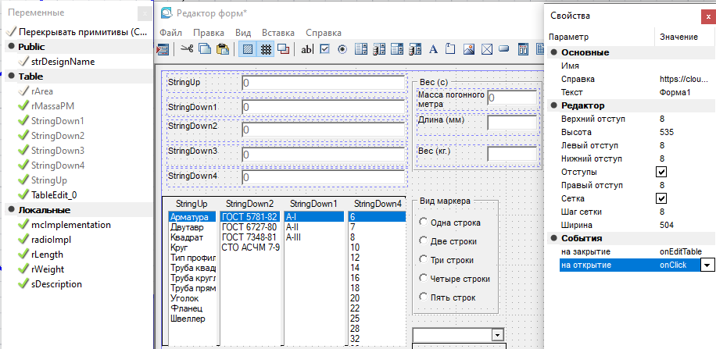Viewport: 716px width, 349px height.
Task: Toggle the grid display toolbar icon
Action: (x=266, y=49)
